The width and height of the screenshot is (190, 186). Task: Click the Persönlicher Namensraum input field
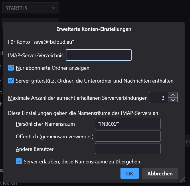click(128, 124)
